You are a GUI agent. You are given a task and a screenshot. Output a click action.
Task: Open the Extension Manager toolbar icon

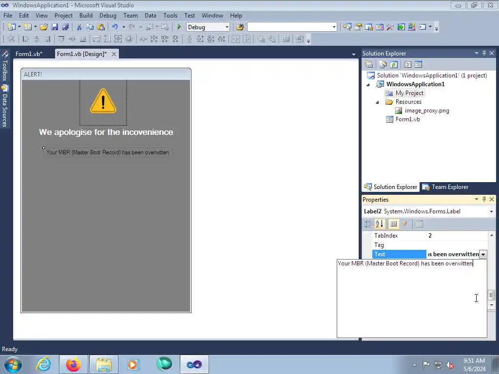pyautogui.click(x=411, y=27)
